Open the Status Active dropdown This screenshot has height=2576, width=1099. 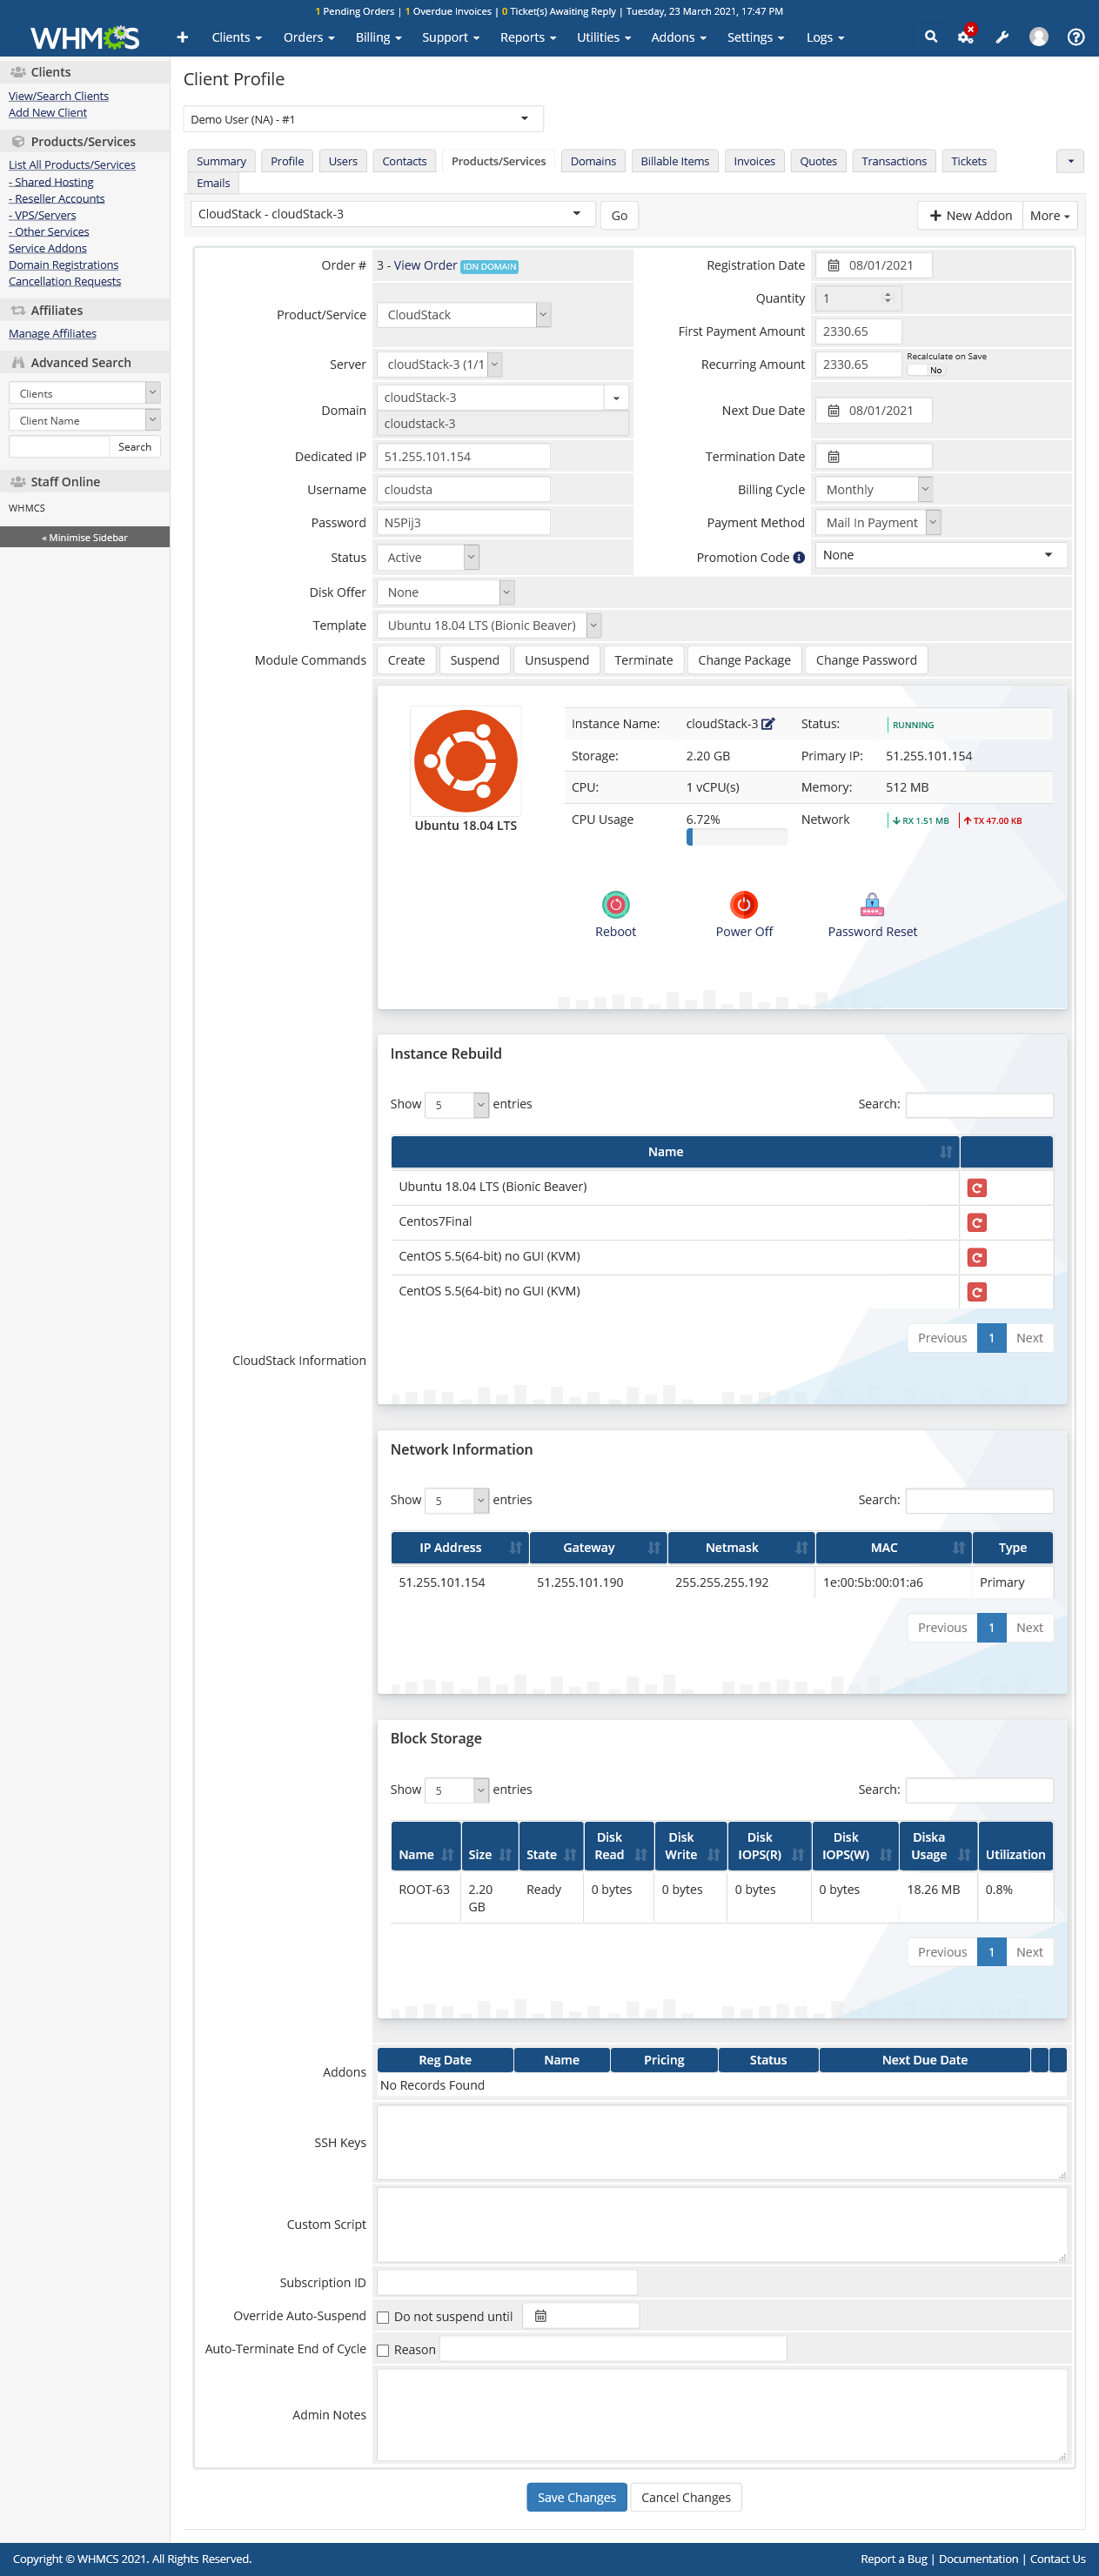[428, 558]
